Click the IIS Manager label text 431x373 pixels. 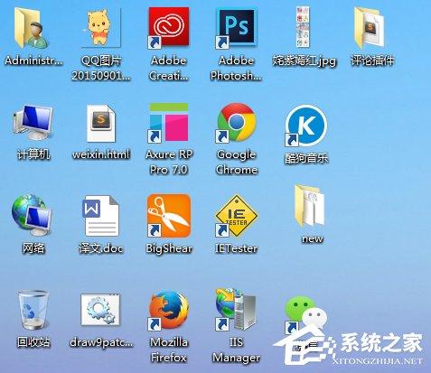point(237,350)
